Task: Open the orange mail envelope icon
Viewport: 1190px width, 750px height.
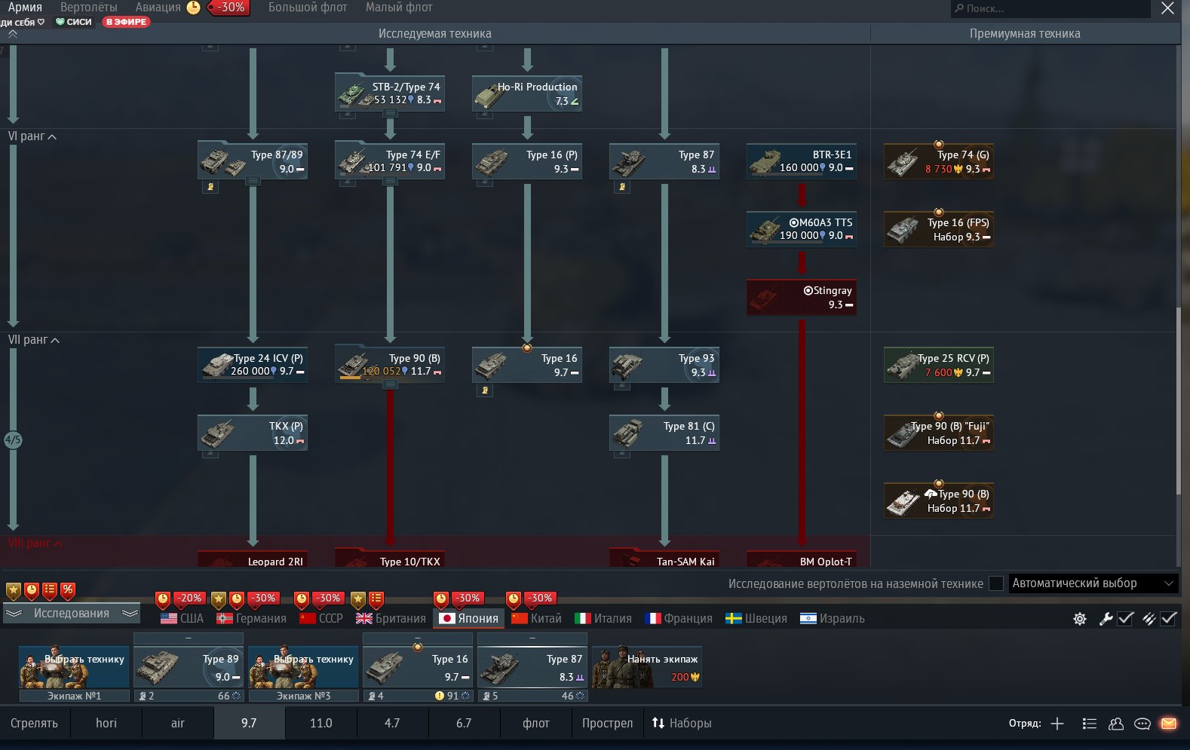Action: pyautogui.click(x=1169, y=724)
